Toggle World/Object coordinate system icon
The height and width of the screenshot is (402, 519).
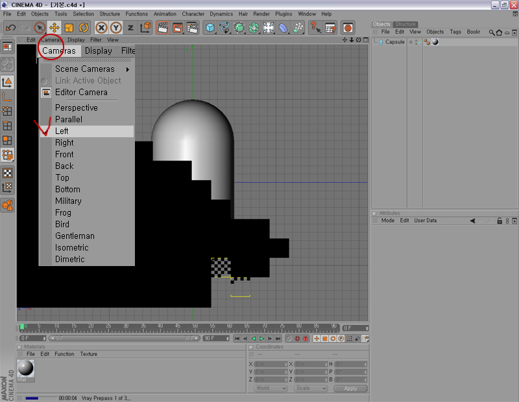point(145,28)
